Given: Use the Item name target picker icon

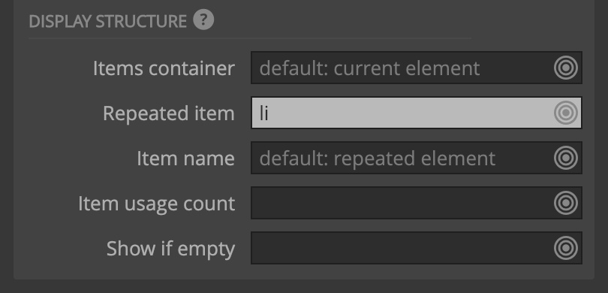Looking at the screenshot, I should [x=566, y=158].
